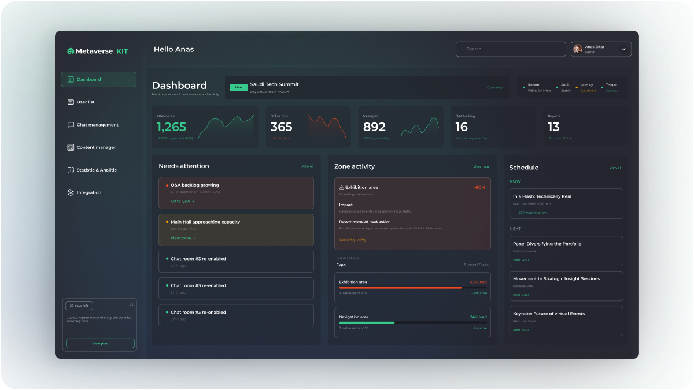Click the Dashboard icon in sidebar
Screen dimensions: 694x390
click(x=71, y=80)
